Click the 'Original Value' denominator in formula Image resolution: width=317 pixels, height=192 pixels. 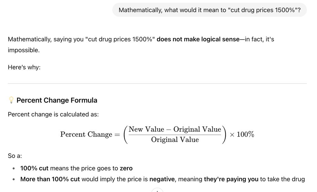[x=175, y=140]
